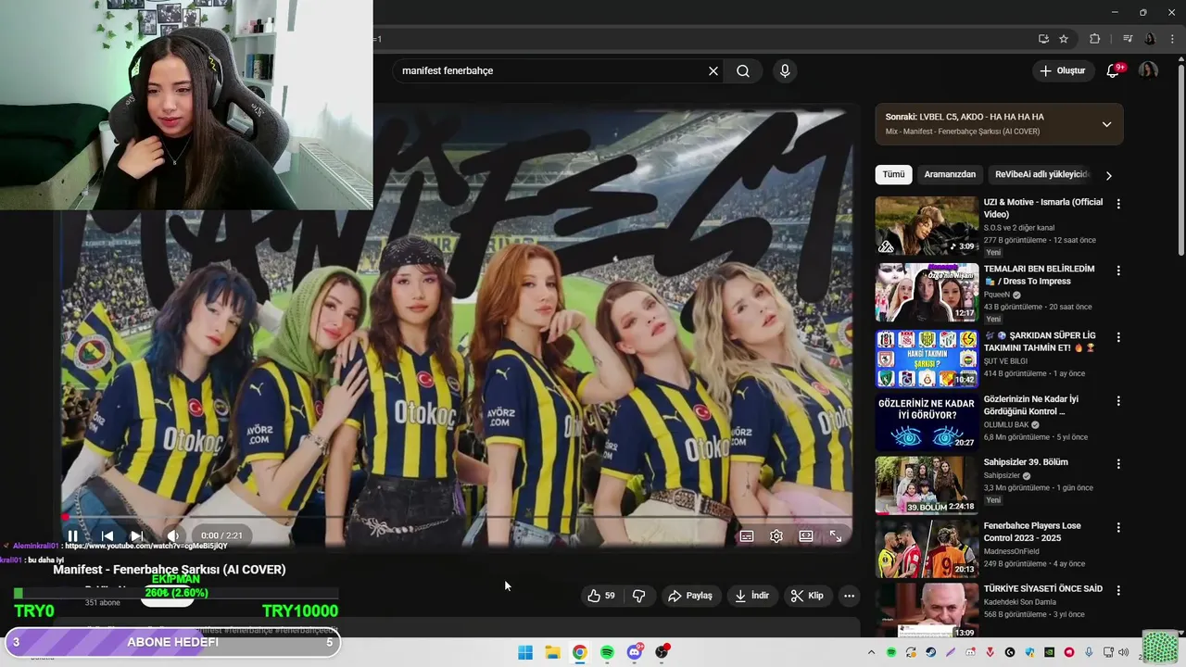Expand the Sonraki mix playlist panel
This screenshot has height=667, width=1186.
tap(1106, 124)
